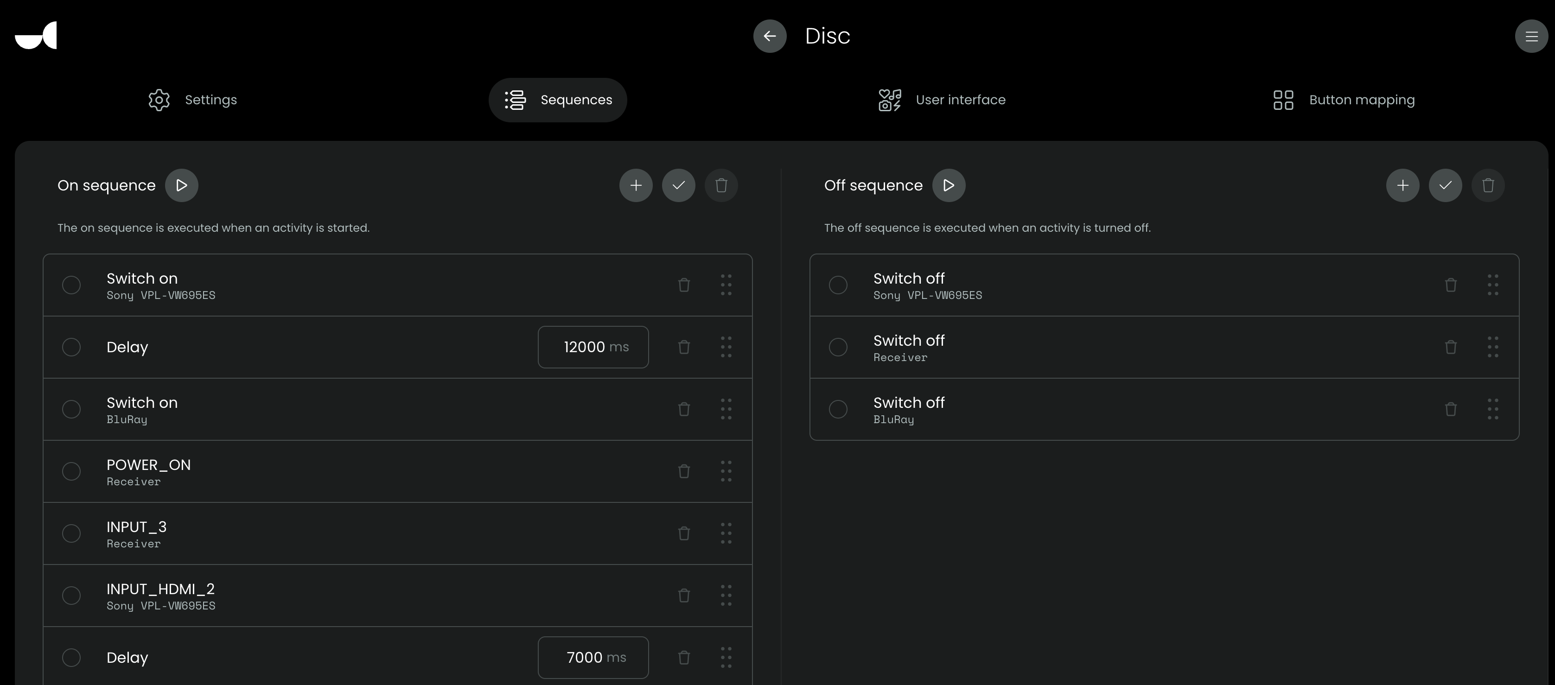Delete selected On sequence steps
Viewport: 1555px width, 685px height.
coord(721,185)
